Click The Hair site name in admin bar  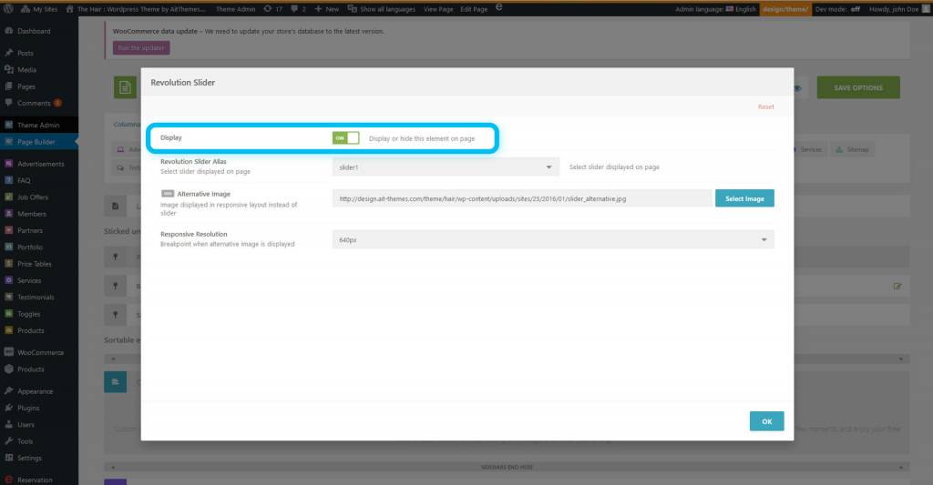click(x=136, y=9)
